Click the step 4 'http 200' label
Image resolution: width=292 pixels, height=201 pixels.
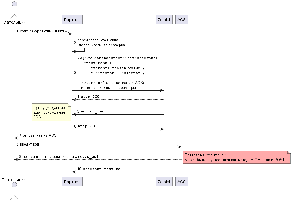[x=90, y=97]
